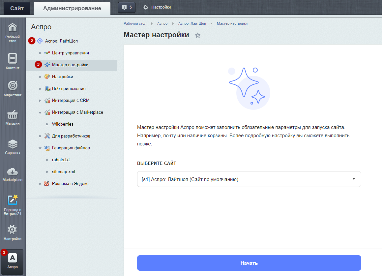
Task: Click the breadcrumb arrow after Рабочий стол
Action: [152, 24]
